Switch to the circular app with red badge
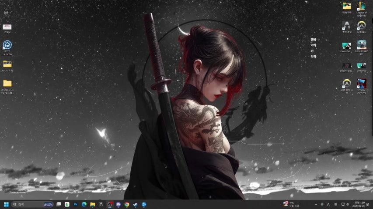The width and height of the screenshot is (373, 209). (x=110, y=204)
